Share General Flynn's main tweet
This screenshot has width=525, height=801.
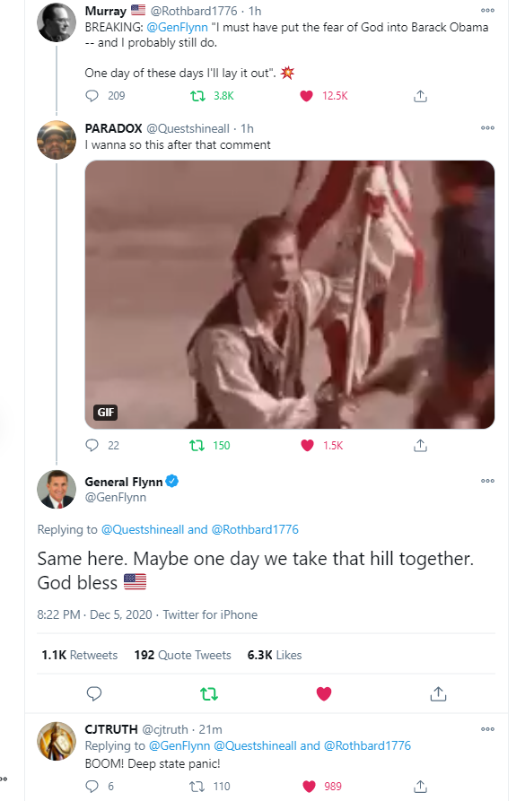tap(438, 693)
